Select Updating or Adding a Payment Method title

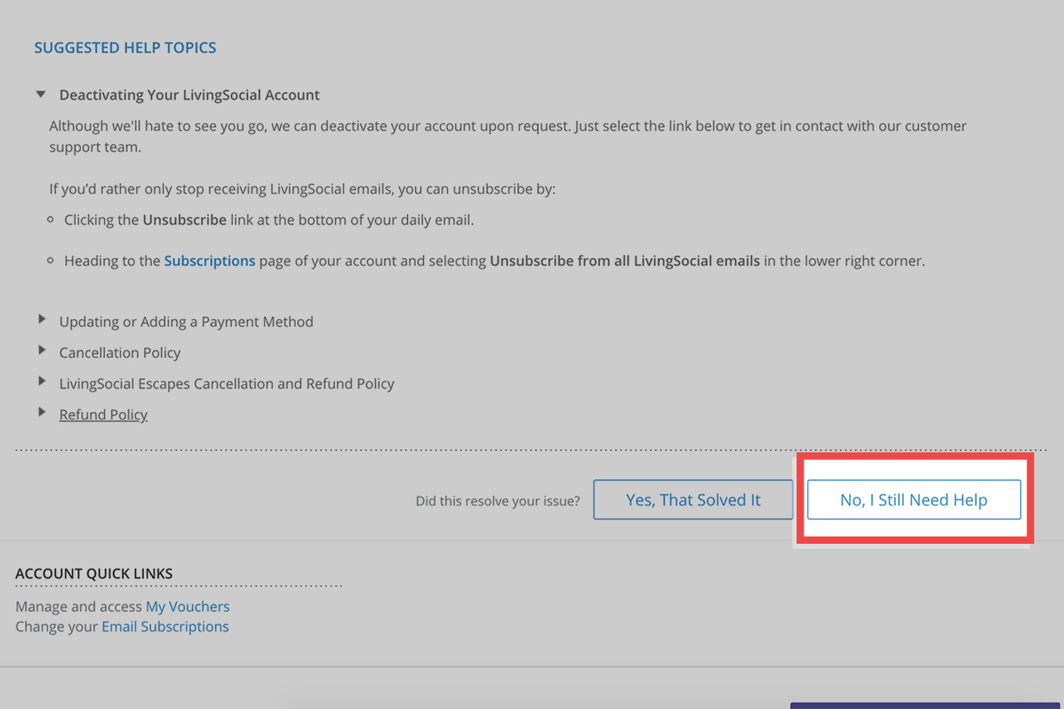[186, 322]
